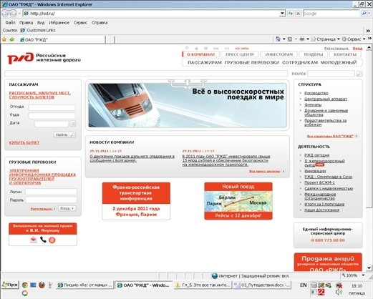Click the phone icon under Янунину banner
Image resolution: width=373 pixels, height=299 pixels.
point(43,240)
